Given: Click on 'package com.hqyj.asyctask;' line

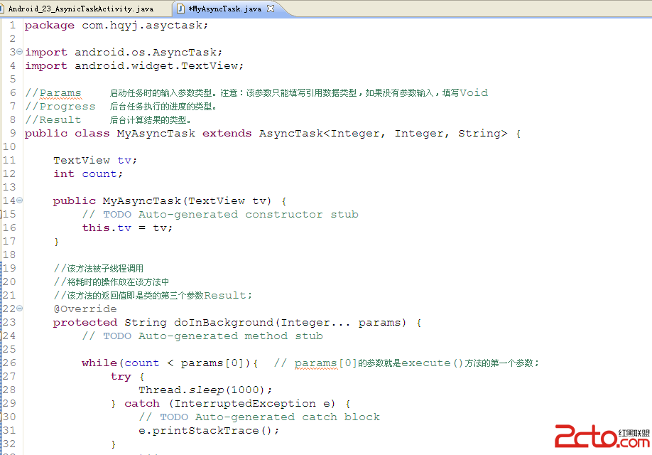Looking at the screenshot, I should click(x=116, y=26).
